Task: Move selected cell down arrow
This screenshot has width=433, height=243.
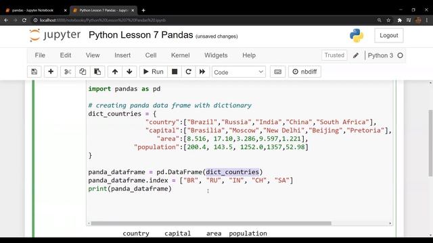Action: tap(129, 72)
